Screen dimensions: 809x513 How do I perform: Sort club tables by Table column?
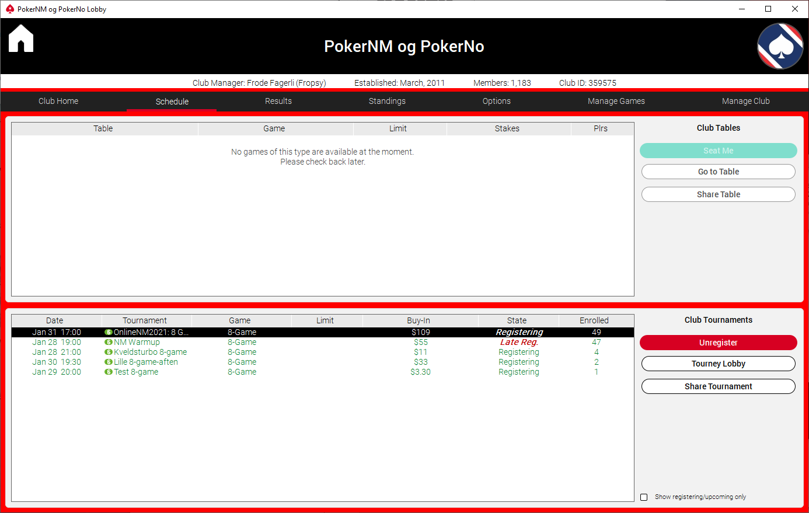click(x=103, y=128)
